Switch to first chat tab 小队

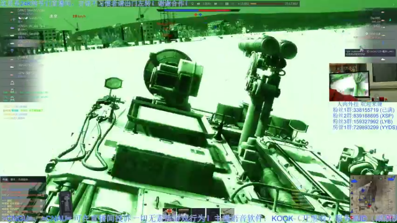click(5, 179)
